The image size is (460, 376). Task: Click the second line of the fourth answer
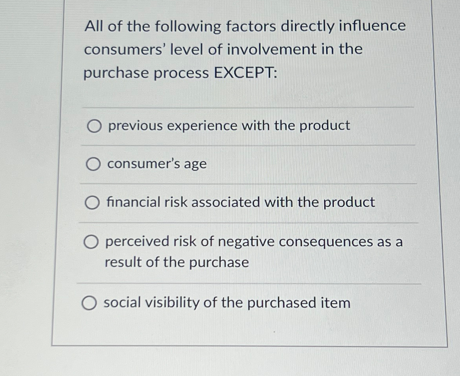pos(176,262)
